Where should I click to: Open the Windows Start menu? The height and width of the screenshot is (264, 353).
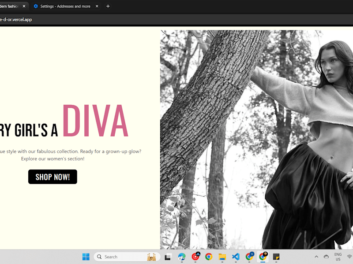[86, 257]
